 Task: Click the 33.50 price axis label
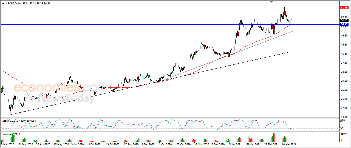344,72
